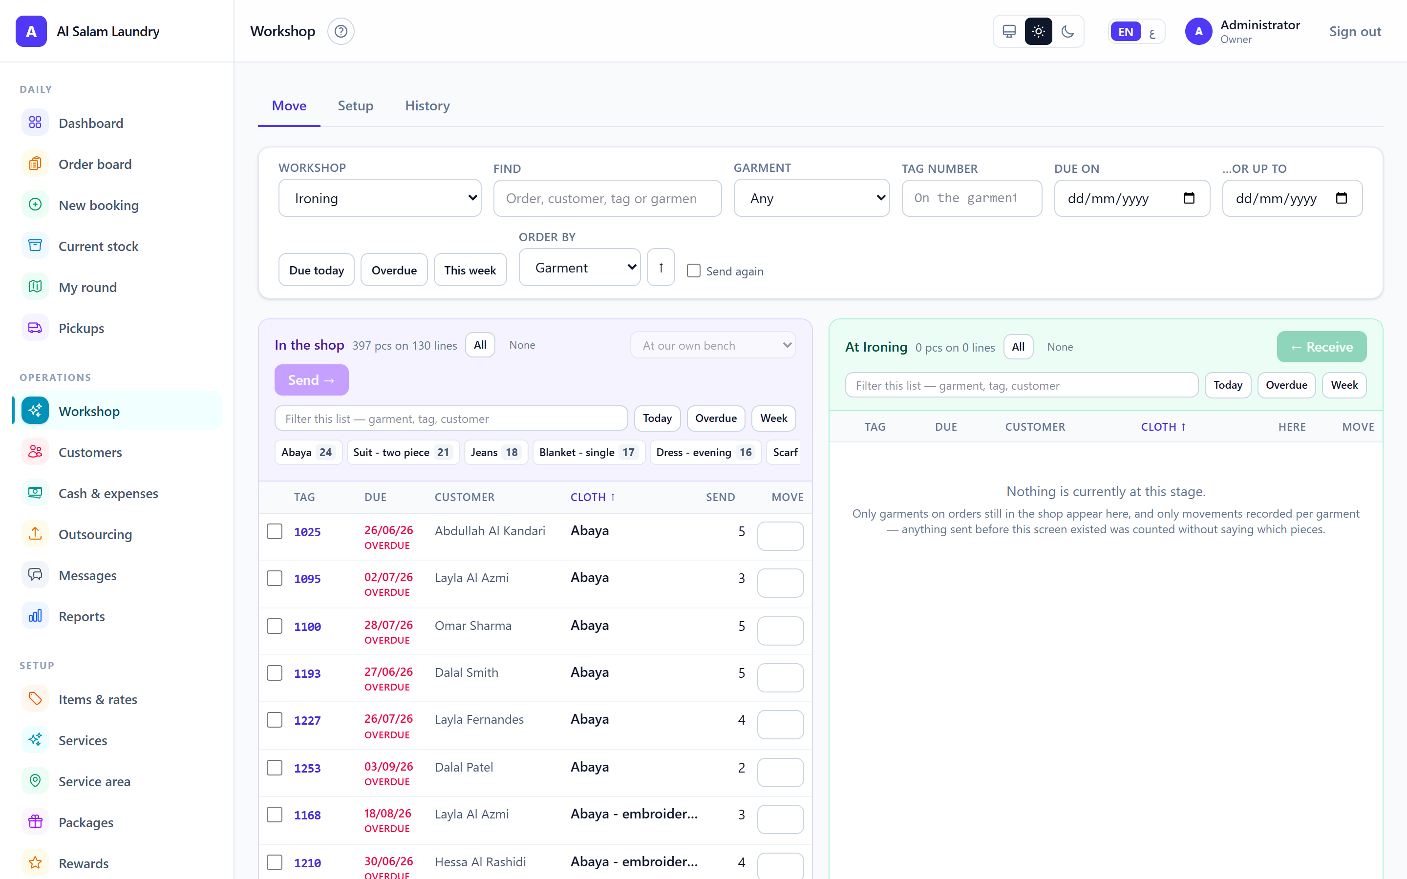
Task: Click the Find search input field
Action: click(608, 198)
